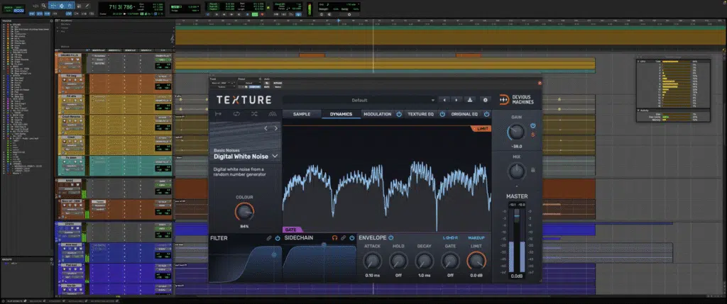
Task: Toggle Texture EQ power button
Action: coord(442,114)
